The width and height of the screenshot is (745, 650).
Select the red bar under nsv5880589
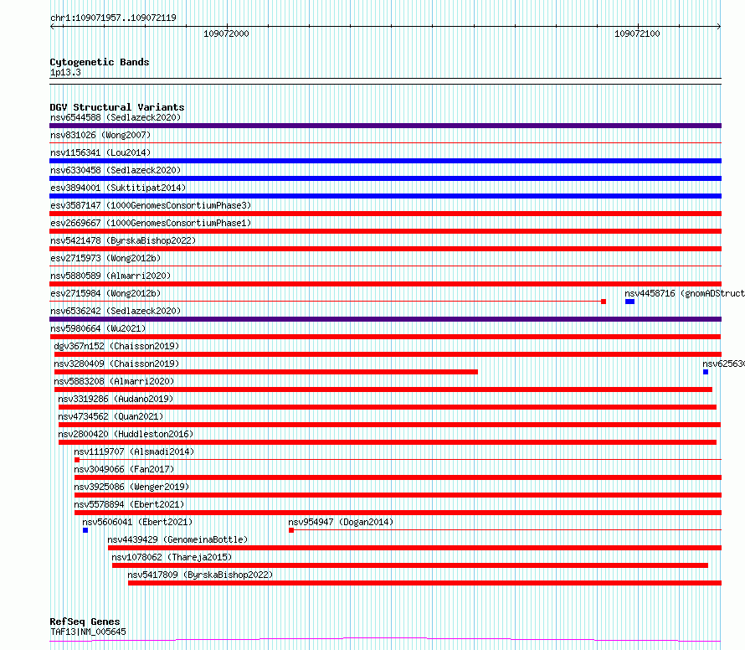coord(385,284)
